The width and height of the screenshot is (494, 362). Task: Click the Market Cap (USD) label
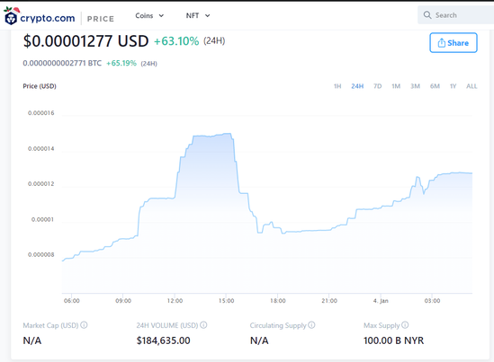tap(50, 325)
